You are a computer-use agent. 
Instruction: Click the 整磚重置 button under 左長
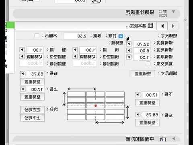147,122
